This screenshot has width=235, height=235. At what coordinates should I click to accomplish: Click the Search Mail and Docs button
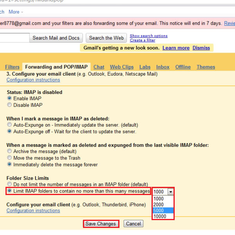point(56,38)
